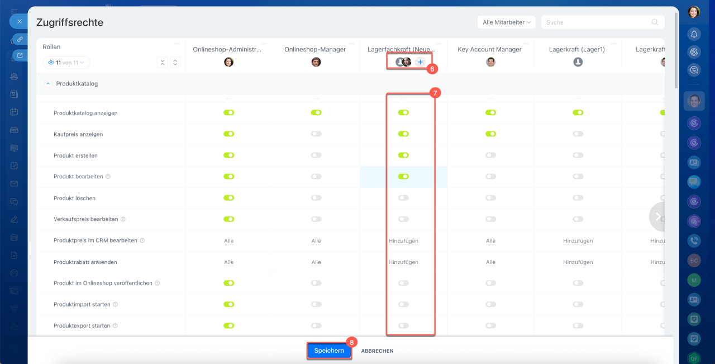Viewport: 715px width, 364px height.
Task: Open page in new window icon
Action: (20, 55)
